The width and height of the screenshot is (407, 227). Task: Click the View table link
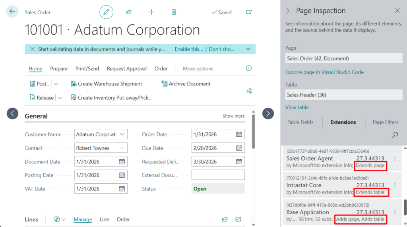click(297, 107)
